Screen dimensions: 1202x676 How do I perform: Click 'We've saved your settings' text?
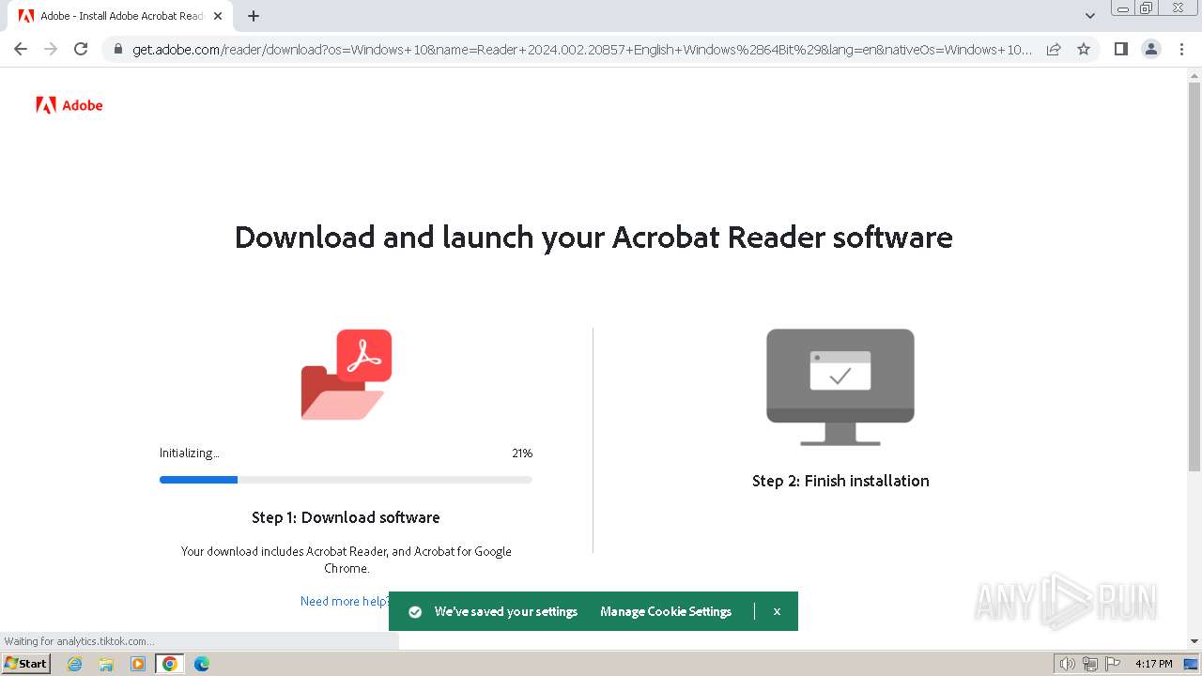tap(506, 611)
